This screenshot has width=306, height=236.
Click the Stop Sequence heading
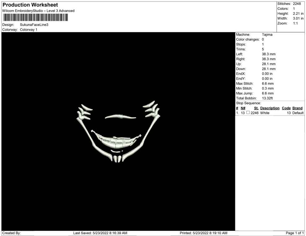(249, 103)
